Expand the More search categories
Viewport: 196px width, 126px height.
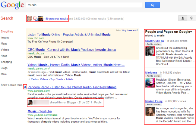[4, 74]
